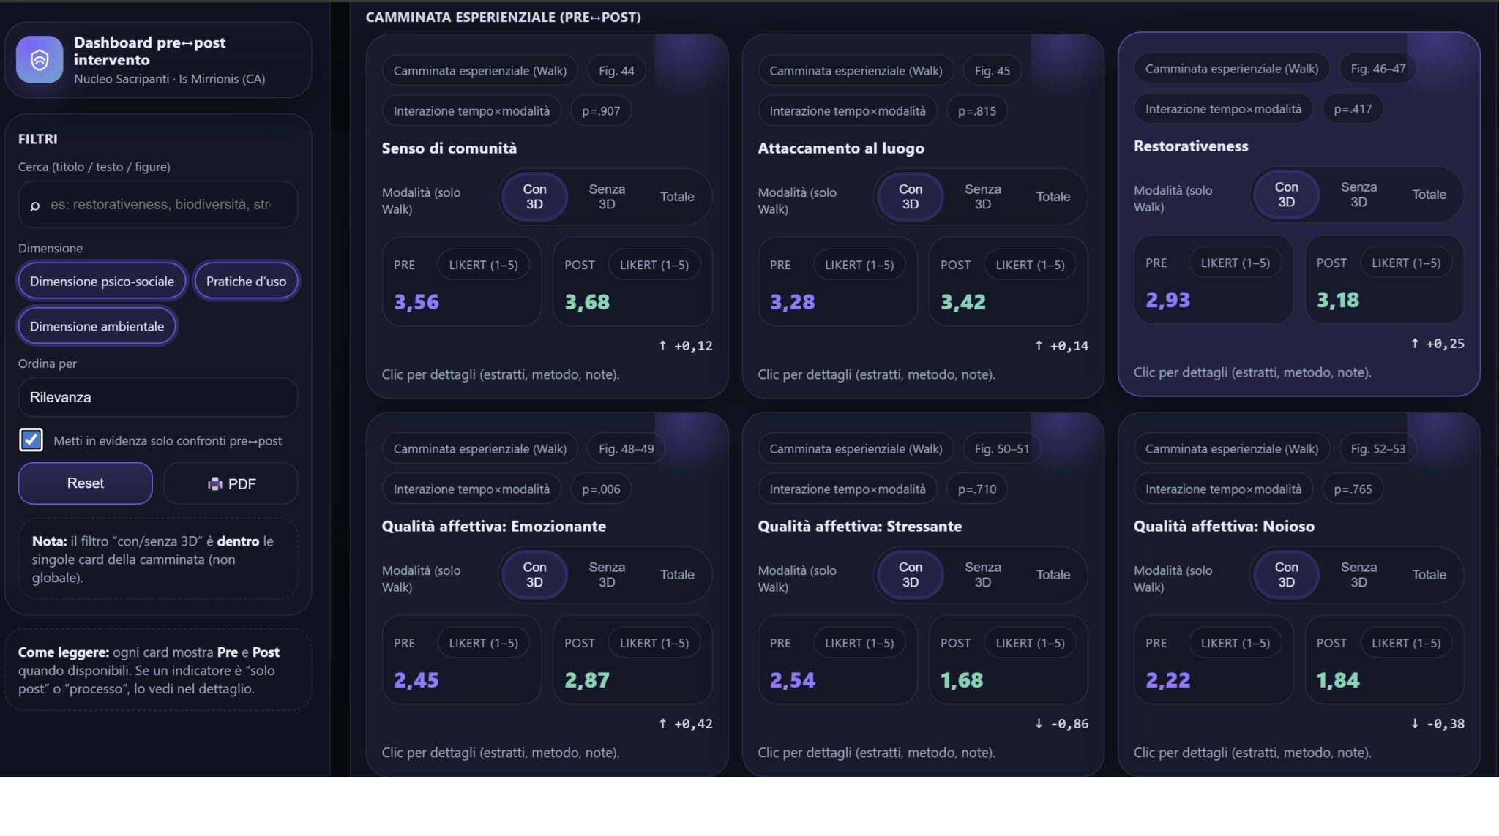The width and height of the screenshot is (1499, 836).
Task: Switch Emozionante card to Totale mode
Action: click(677, 575)
